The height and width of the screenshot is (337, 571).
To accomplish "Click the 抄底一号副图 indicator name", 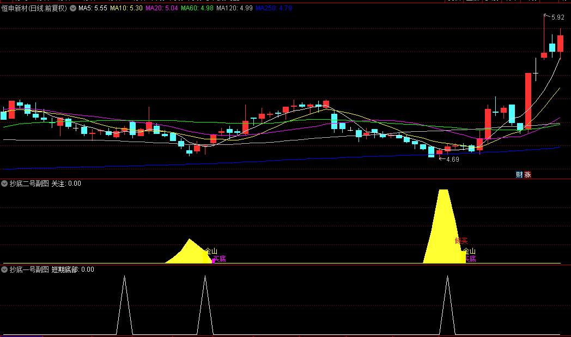I will pos(29,269).
